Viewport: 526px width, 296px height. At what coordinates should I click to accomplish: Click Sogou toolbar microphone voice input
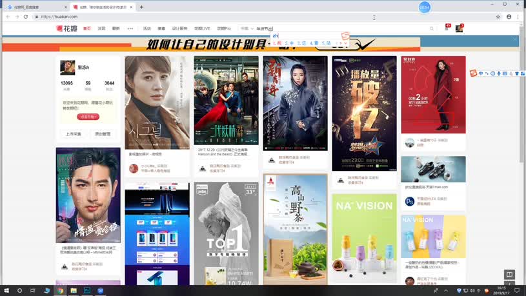click(x=499, y=73)
